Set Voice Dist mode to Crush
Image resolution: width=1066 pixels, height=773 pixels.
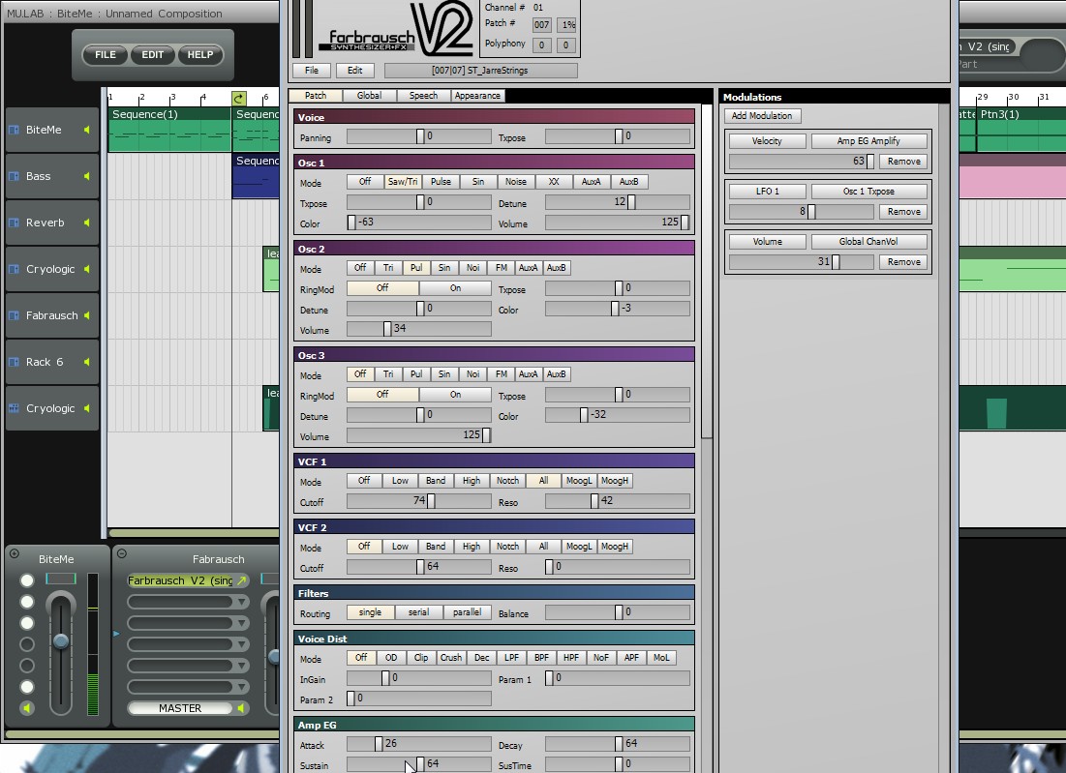click(x=451, y=658)
